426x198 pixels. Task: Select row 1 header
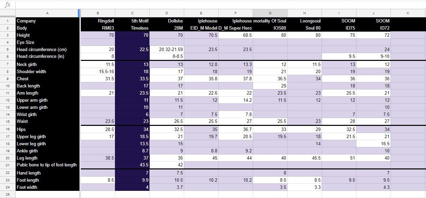(8, 21)
